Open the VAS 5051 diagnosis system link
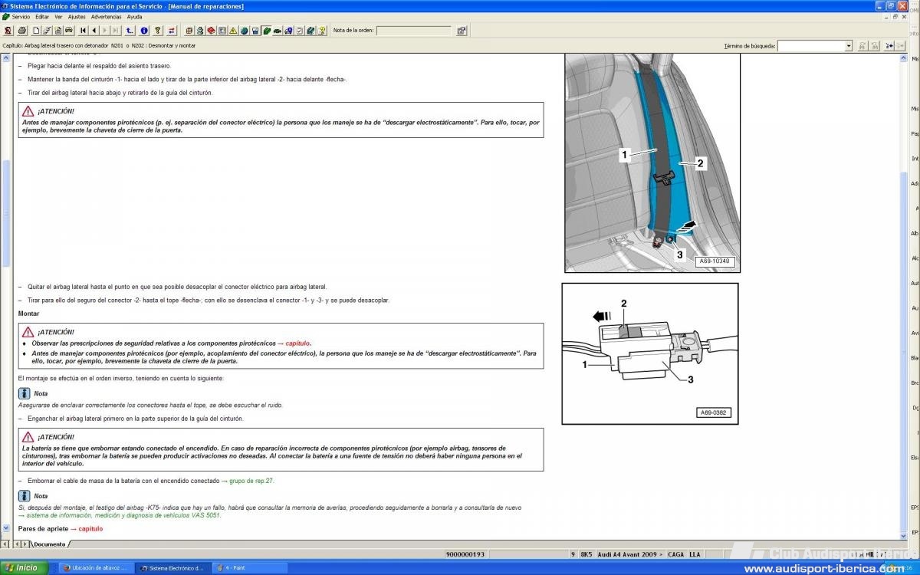 pos(122,515)
